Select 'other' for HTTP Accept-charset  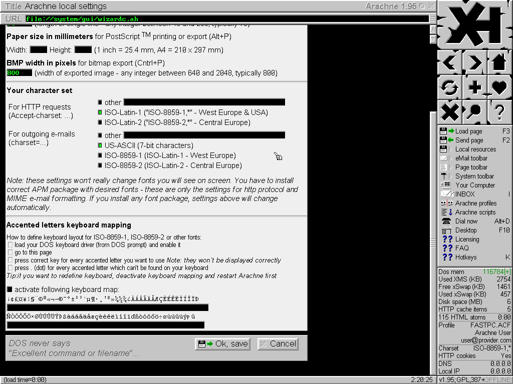(100, 102)
